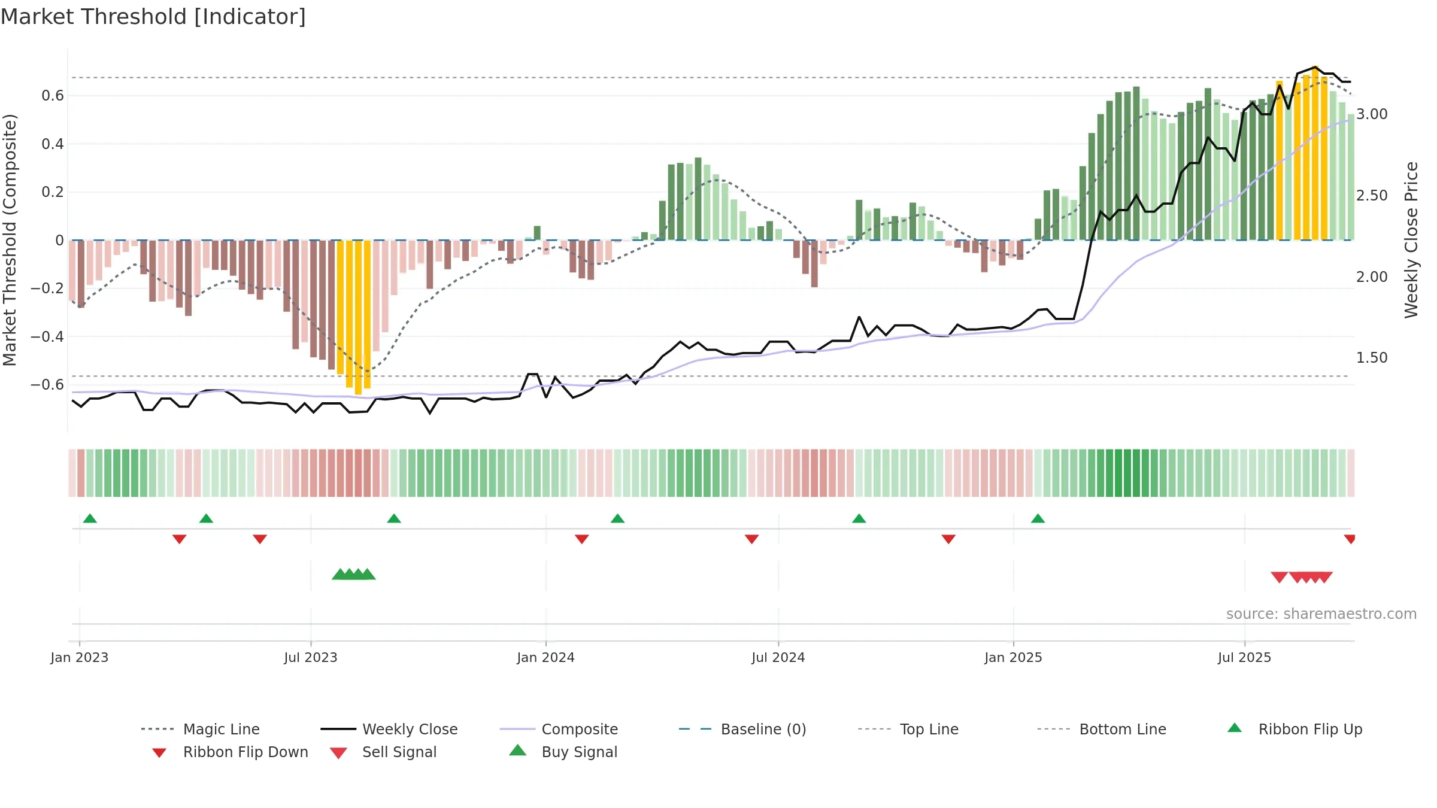This screenshot has width=1437, height=808.
Task: Click the Ribbon Flip Down marker just after January 2024
Action: click(581, 539)
